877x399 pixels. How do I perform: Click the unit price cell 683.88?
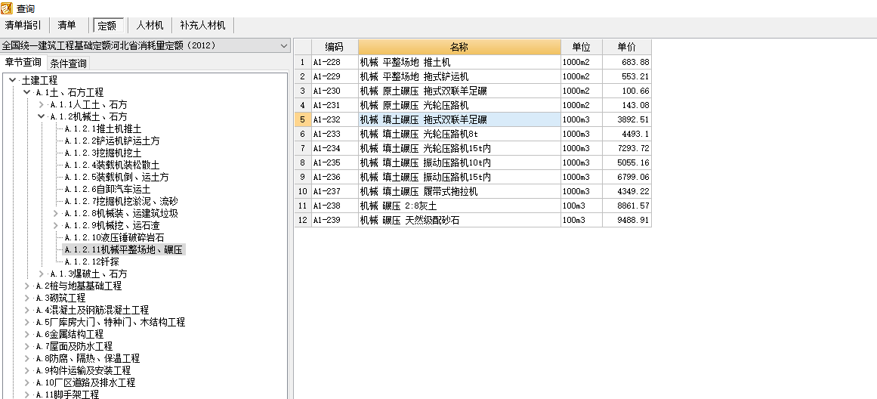point(626,62)
